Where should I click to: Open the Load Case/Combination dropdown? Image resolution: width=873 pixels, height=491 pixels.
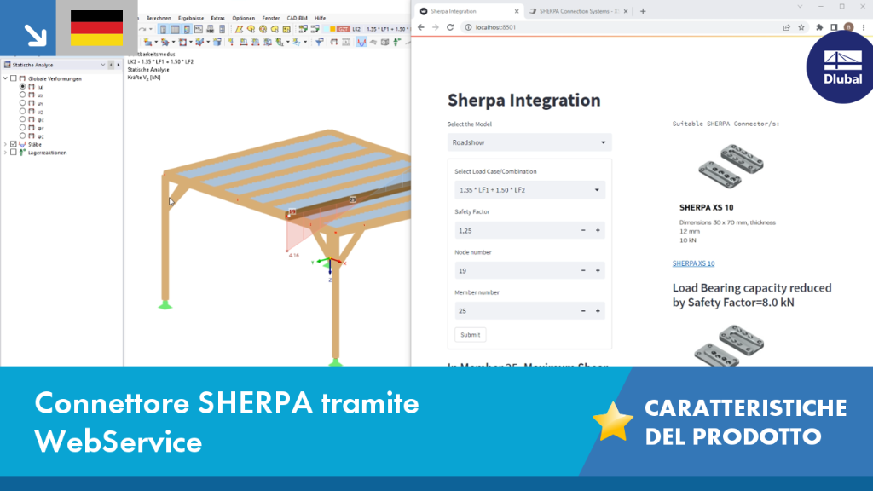pyautogui.click(x=529, y=190)
